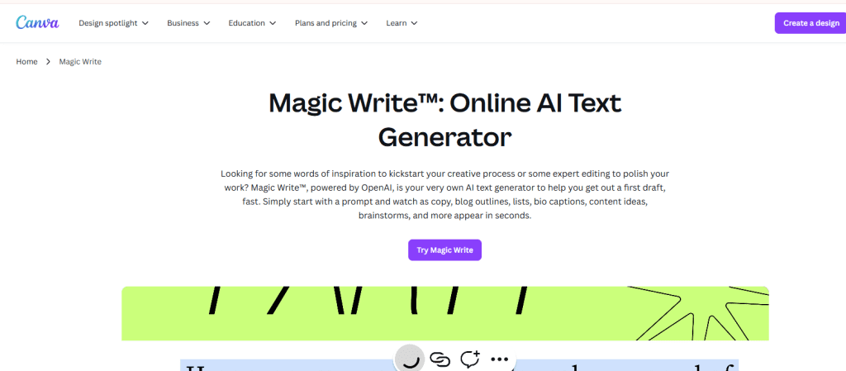The image size is (846, 371).
Task: Add a comment via speech bubble icon
Action: 470,359
